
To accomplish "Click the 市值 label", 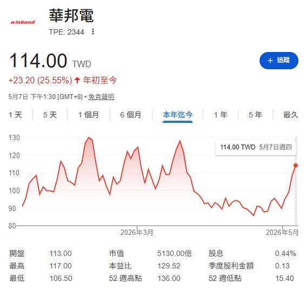I will [116, 253].
